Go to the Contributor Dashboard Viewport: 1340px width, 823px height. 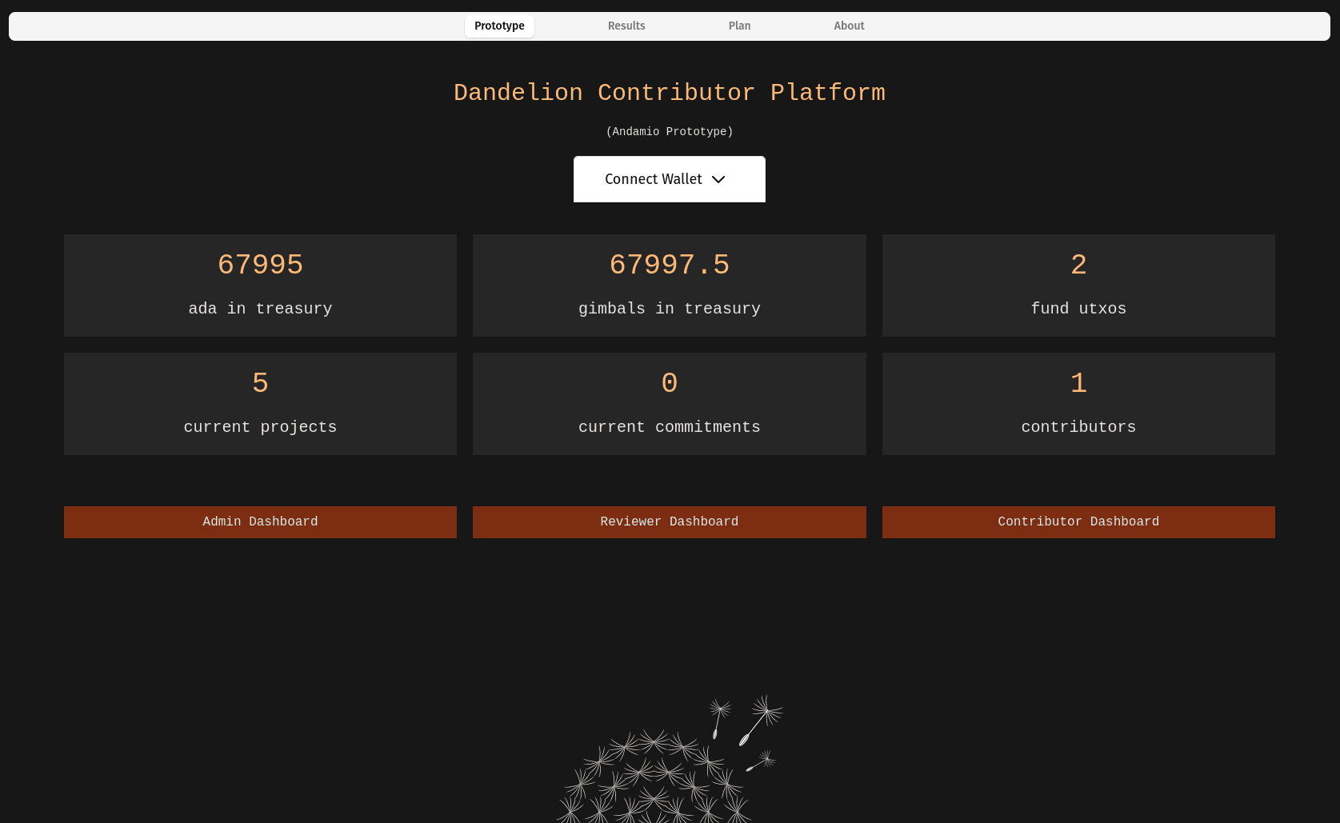(1078, 522)
